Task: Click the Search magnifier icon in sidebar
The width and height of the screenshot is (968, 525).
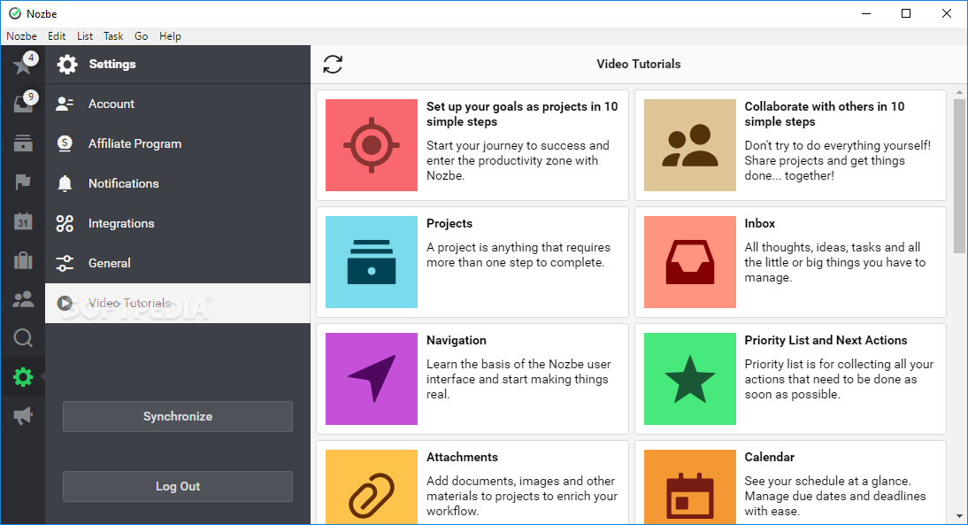Action: point(23,338)
